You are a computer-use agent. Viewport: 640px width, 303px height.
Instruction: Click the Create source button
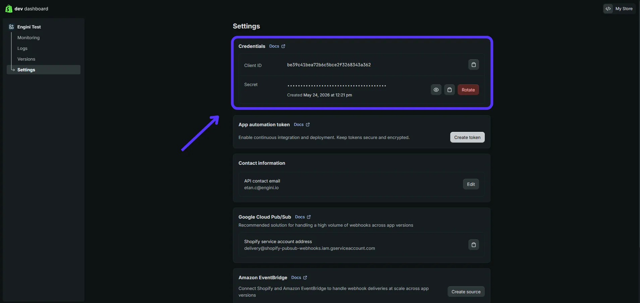(466, 292)
